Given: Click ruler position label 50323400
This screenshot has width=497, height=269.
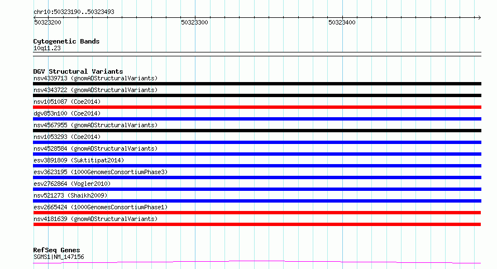Looking at the screenshot, I should (x=342, y=22).
